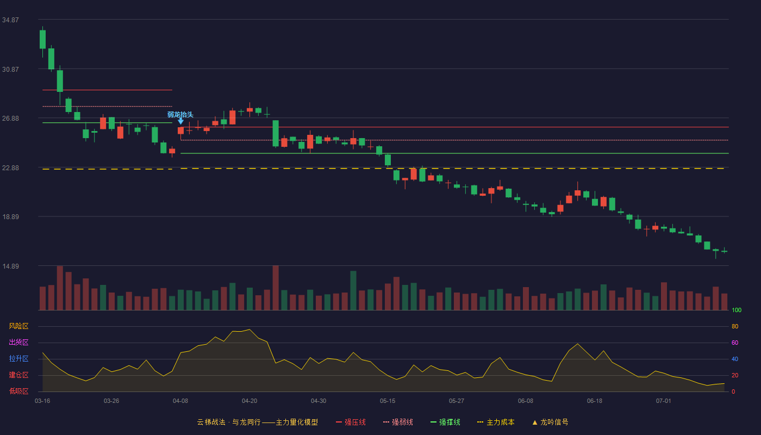Click the 04-30 date label

coord(319,401)
